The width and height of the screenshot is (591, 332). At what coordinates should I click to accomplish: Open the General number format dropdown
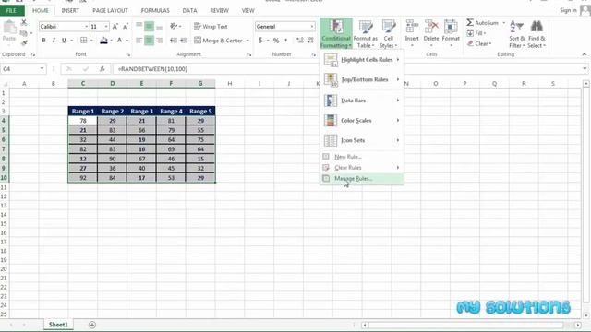click(x=312, y=27)
